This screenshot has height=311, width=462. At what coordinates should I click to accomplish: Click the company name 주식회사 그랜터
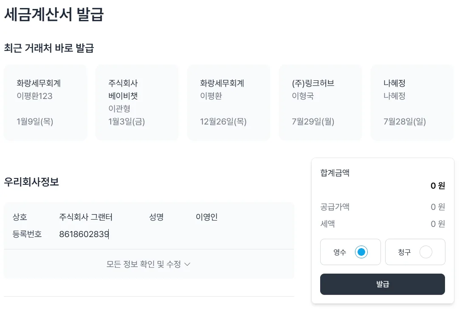click(86, 217)
